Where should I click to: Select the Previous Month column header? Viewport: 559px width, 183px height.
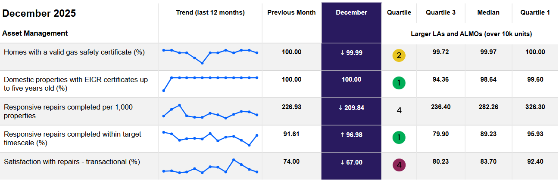[x=291, y=12]
